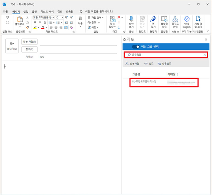Image resolution: width=212 pixels, height=195 pixels.
Task: Switch to the Options (옵션) tab
Action: pos(34,12)
